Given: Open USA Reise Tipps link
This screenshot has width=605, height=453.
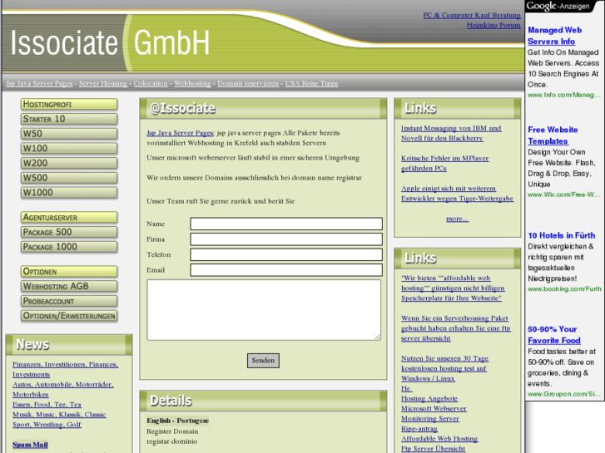Looking at the screenshot, I should 311,83.
